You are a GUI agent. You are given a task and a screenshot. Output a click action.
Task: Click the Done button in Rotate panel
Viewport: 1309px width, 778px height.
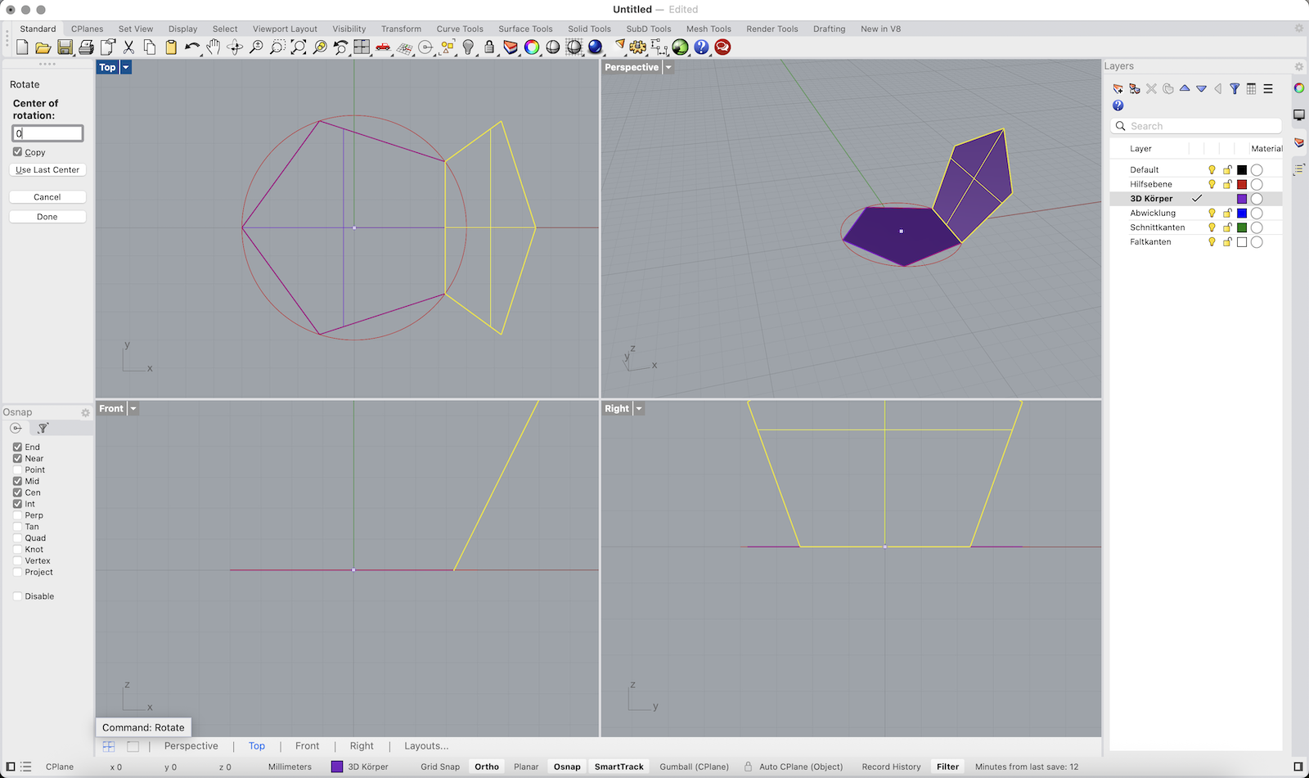47,217
